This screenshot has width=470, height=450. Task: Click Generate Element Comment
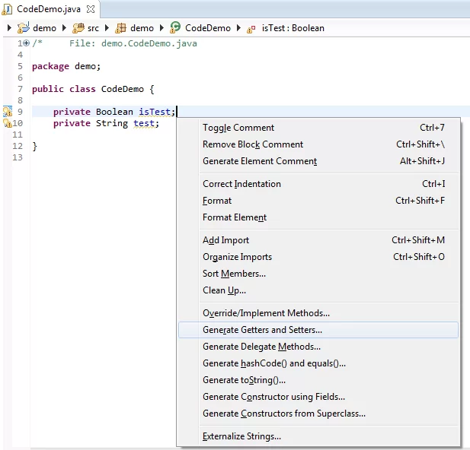(x=318, y=161)
